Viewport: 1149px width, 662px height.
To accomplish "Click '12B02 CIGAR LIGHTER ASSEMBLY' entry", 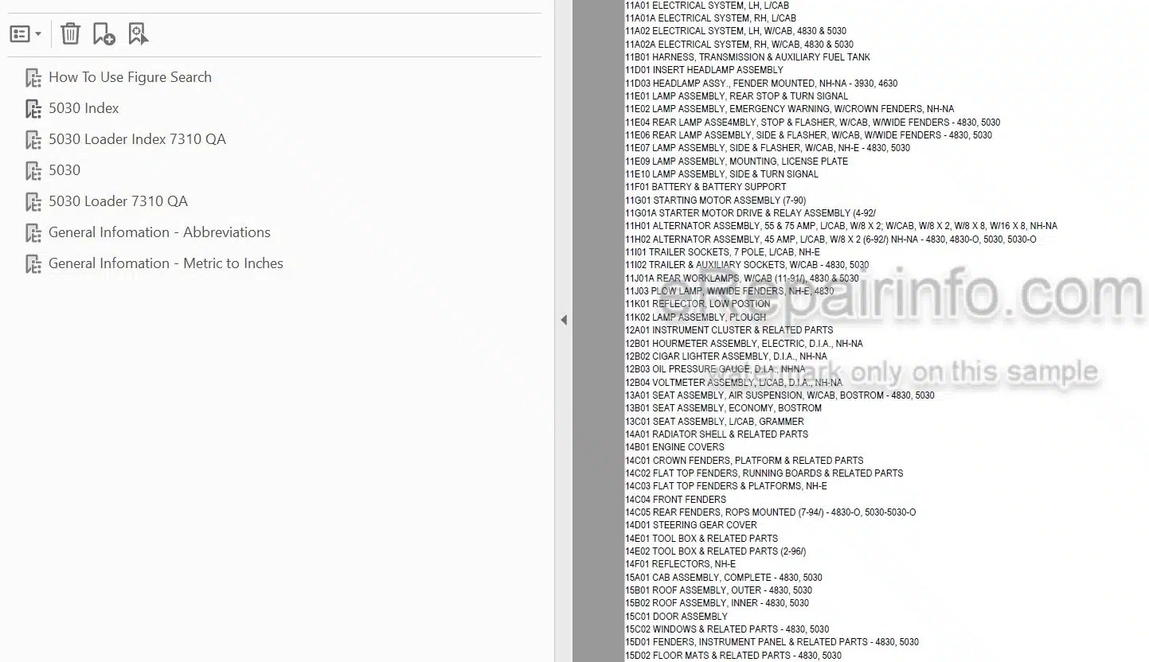I will 726,356.
